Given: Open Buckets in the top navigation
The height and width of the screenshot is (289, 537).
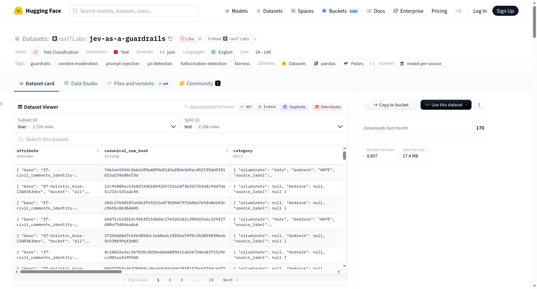Looking at the screenshot, I should pyautogui.click(x=340, y=11).
